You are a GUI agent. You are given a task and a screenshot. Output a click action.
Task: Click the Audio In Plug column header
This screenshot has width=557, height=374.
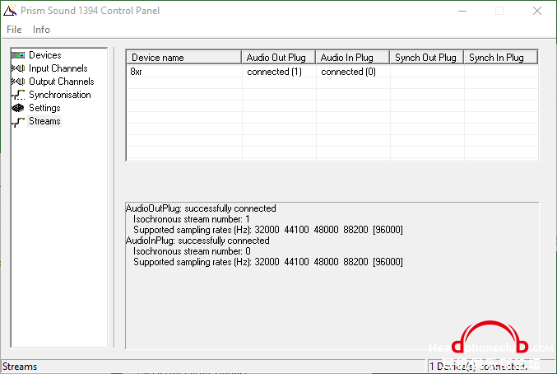[353, 57]
